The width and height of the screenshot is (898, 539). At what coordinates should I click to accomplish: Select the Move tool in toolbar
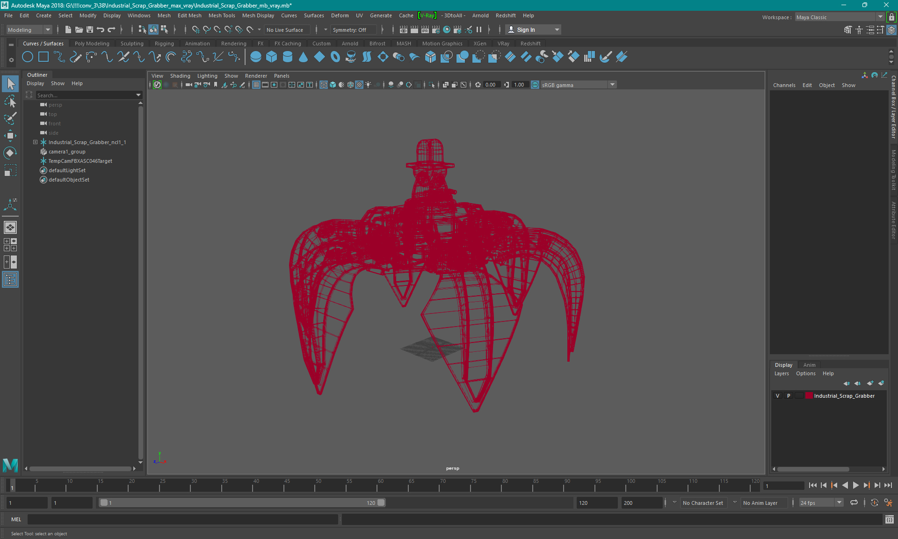10,135
